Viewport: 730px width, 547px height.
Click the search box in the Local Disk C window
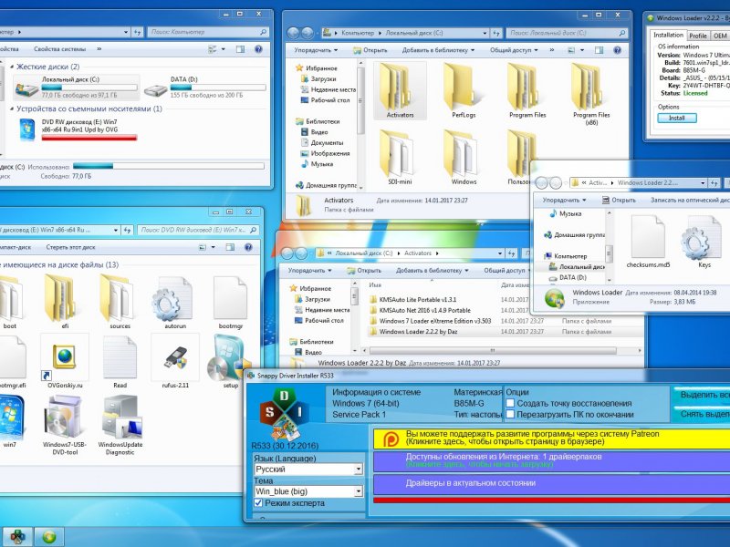(566, 33)
